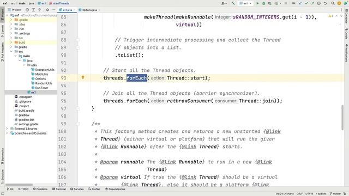349x196 pixels.
Task: Open Search Everywhere magnifier
Action: click(x=333, y=3)
